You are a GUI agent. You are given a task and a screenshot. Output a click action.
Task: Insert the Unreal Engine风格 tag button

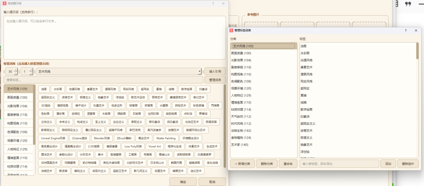coord(53,138)
